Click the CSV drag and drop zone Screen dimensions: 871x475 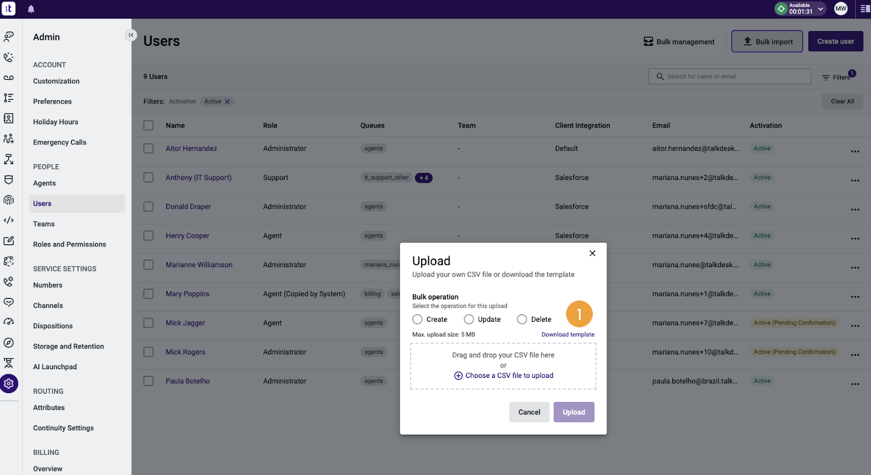coord(503,366)
